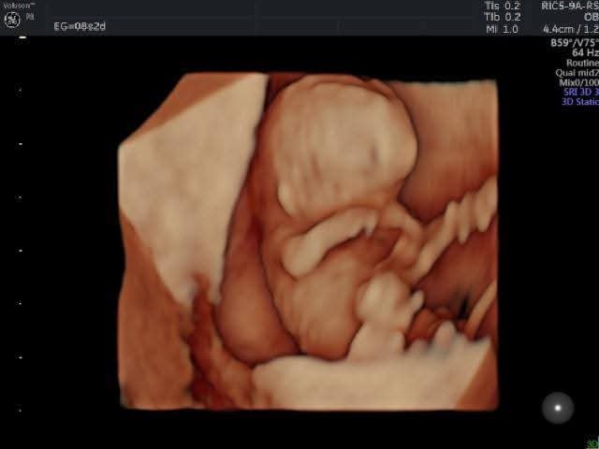Viewport: 599px width, 449px height.
Task: Click the 3D Static mode label
Action: (579, 102)
